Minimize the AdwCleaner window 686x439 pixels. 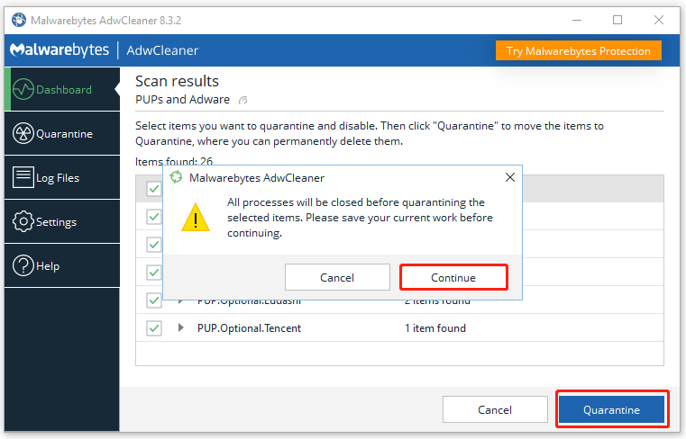[577, 20]
